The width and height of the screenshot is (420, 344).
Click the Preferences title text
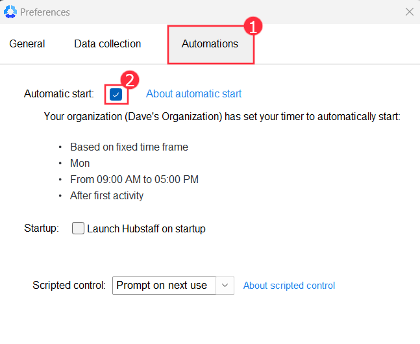[x=45, y=12]
